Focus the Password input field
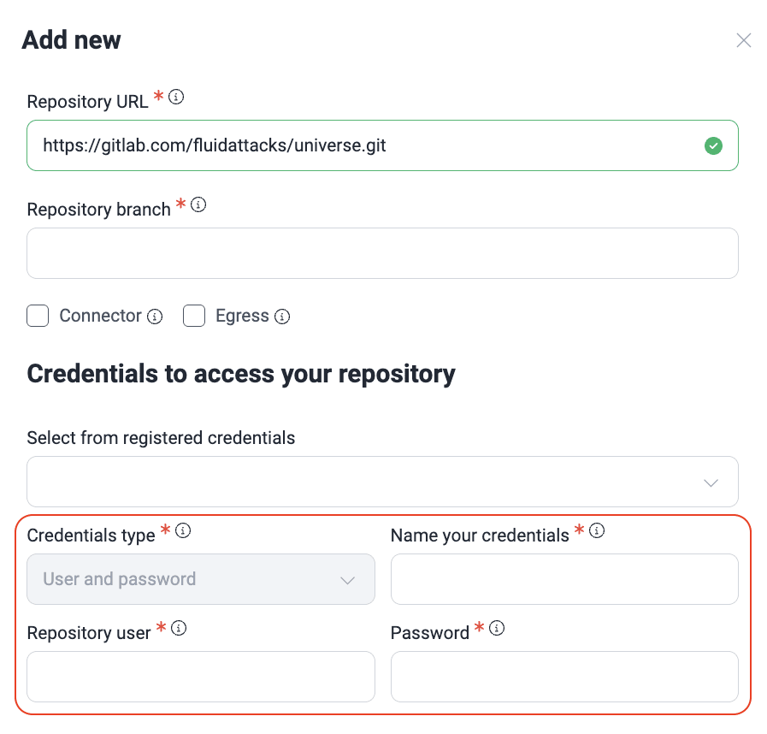767x734 pixels. 564,677
